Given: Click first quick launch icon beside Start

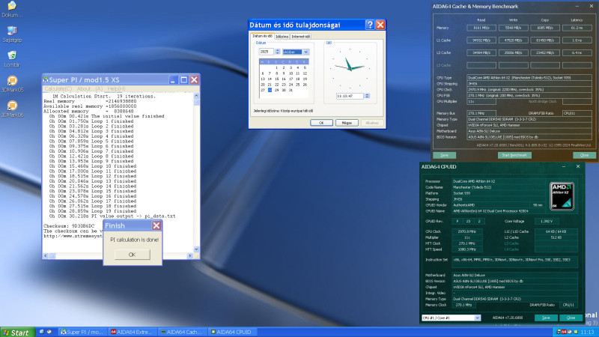Looking at the screenshot, I should [42, 332].
